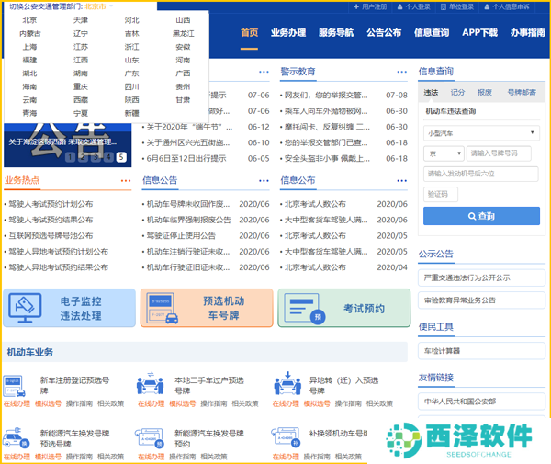Click the plus icon beside 用户注册
551x464 pixels.
356,6
